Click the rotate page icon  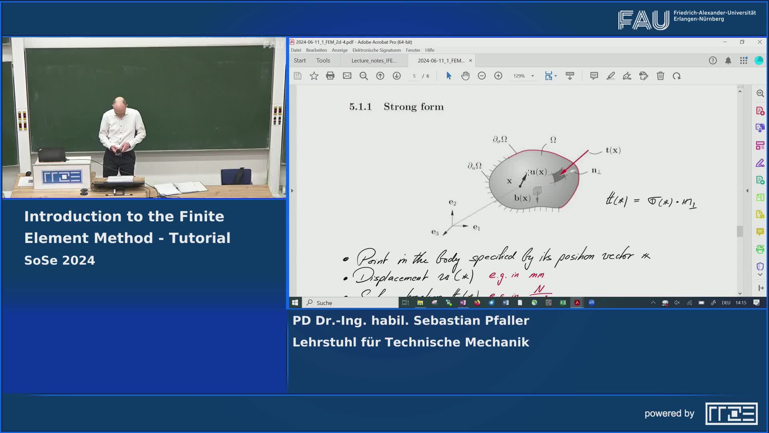coord(677,76)
